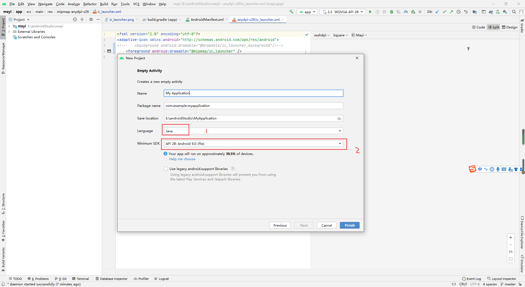This screenshot has width=525, height=287.
Task: Expand the mayi project tree node
Action: point(9,26)
